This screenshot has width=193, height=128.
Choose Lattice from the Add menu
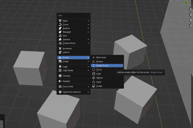(x=73, y=52)
